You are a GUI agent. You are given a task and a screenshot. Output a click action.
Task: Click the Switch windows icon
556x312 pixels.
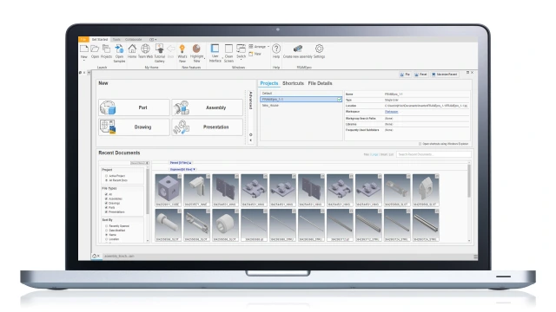pos(242,49)
